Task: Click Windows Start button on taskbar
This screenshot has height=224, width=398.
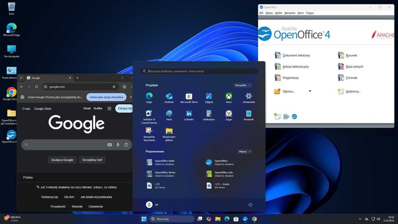Action: click(x=144, y=219)
